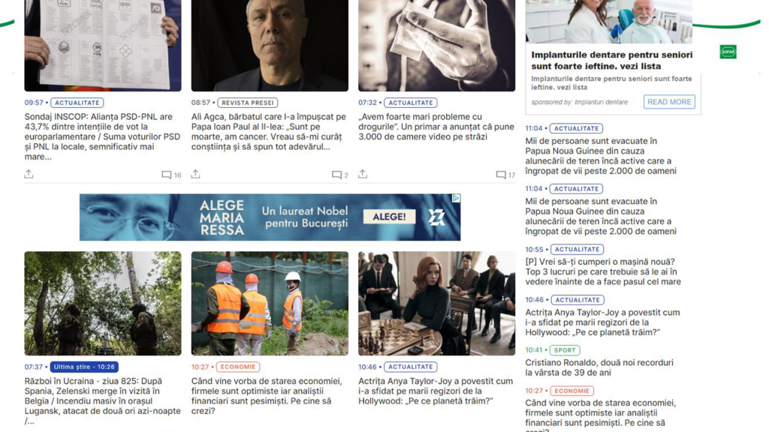This screenshot has width=769, height=432.
Task: Share the drug problems camera article
Action: (x=363, y=174)
